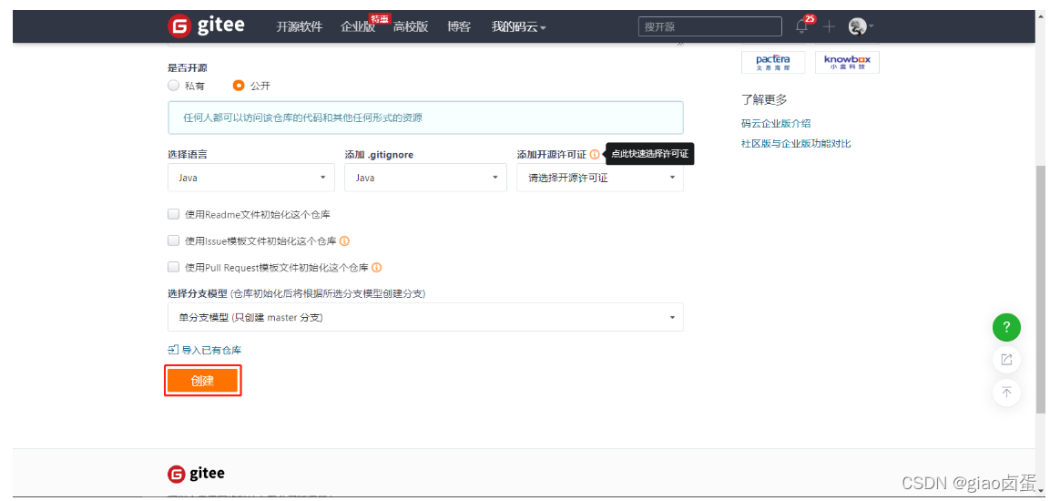Click the knowbox sponsor logo
Viewport: 1050px width, 501px height.
(847, 62)
